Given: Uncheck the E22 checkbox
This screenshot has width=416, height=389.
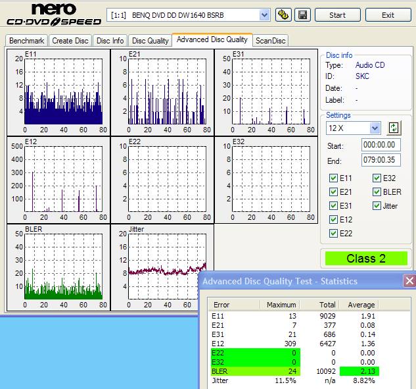Looking at the screenshot, I should point(334,234).
